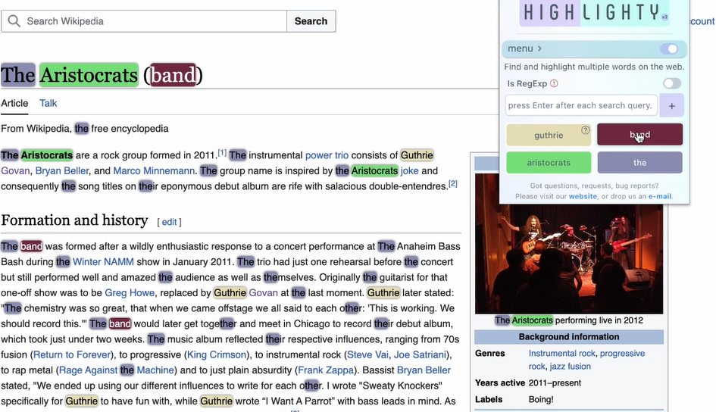Click the 'Boing!' label value
This screenshot has width=716, height=412.
[541, 399]
